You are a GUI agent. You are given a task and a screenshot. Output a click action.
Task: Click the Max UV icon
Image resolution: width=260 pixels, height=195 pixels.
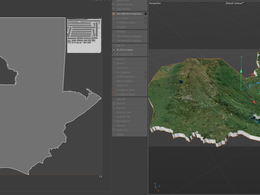(114, 45)
